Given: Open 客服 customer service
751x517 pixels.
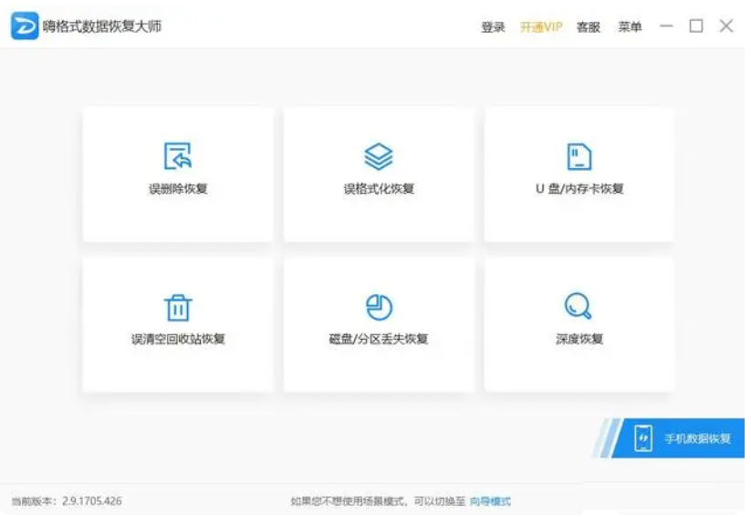Looking at the screenshot, I should point(589,27).
